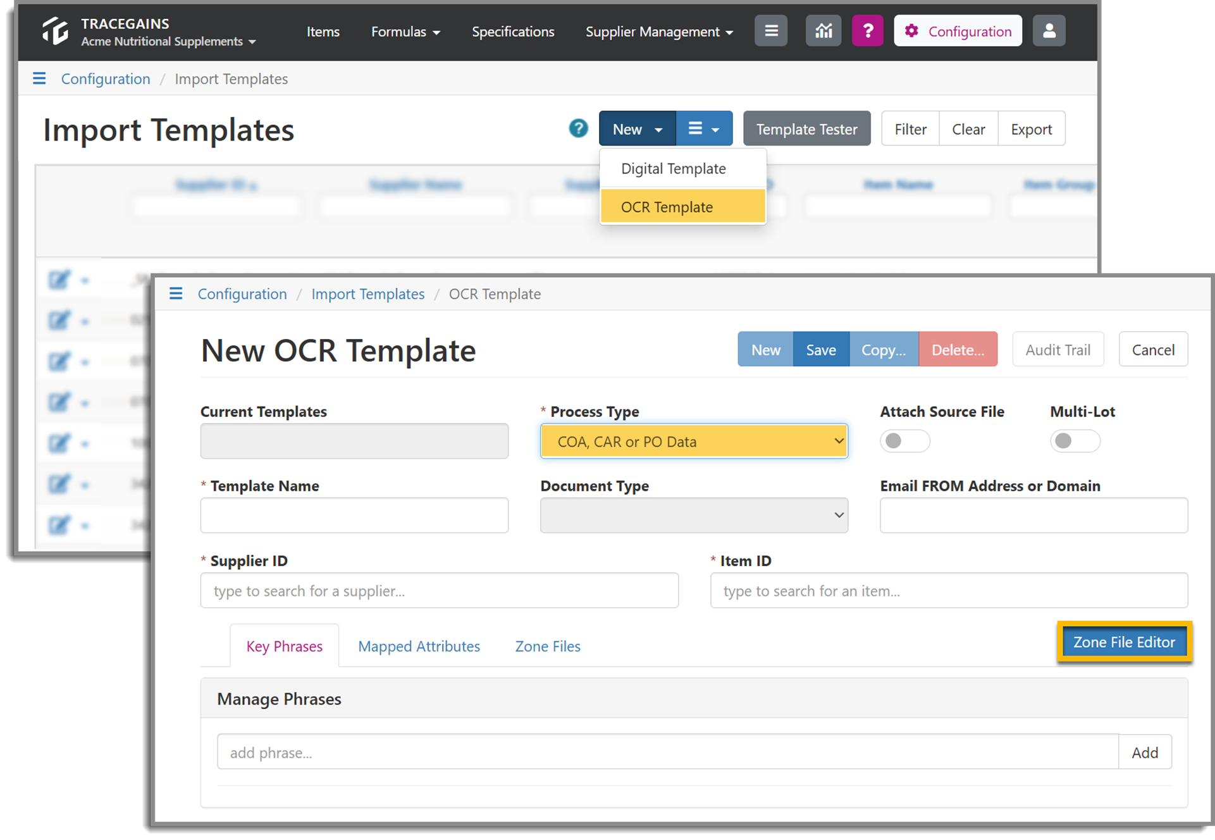The image size is (1215, 840).
Task: Click the Copy... button
Action: click(x=884, y=349)
